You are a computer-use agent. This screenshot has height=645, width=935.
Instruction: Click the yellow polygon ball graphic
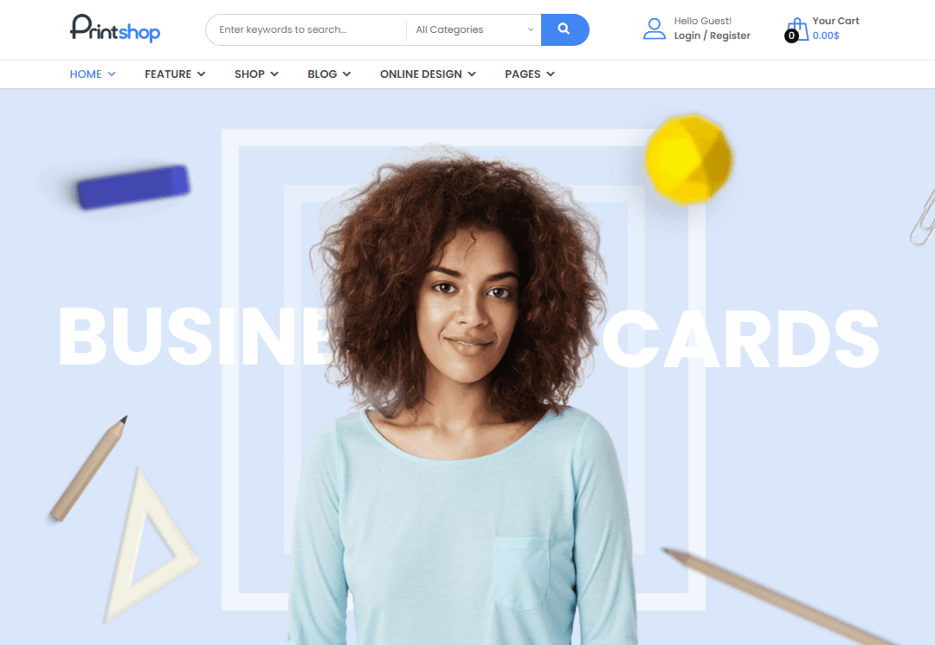pos(688,158)
